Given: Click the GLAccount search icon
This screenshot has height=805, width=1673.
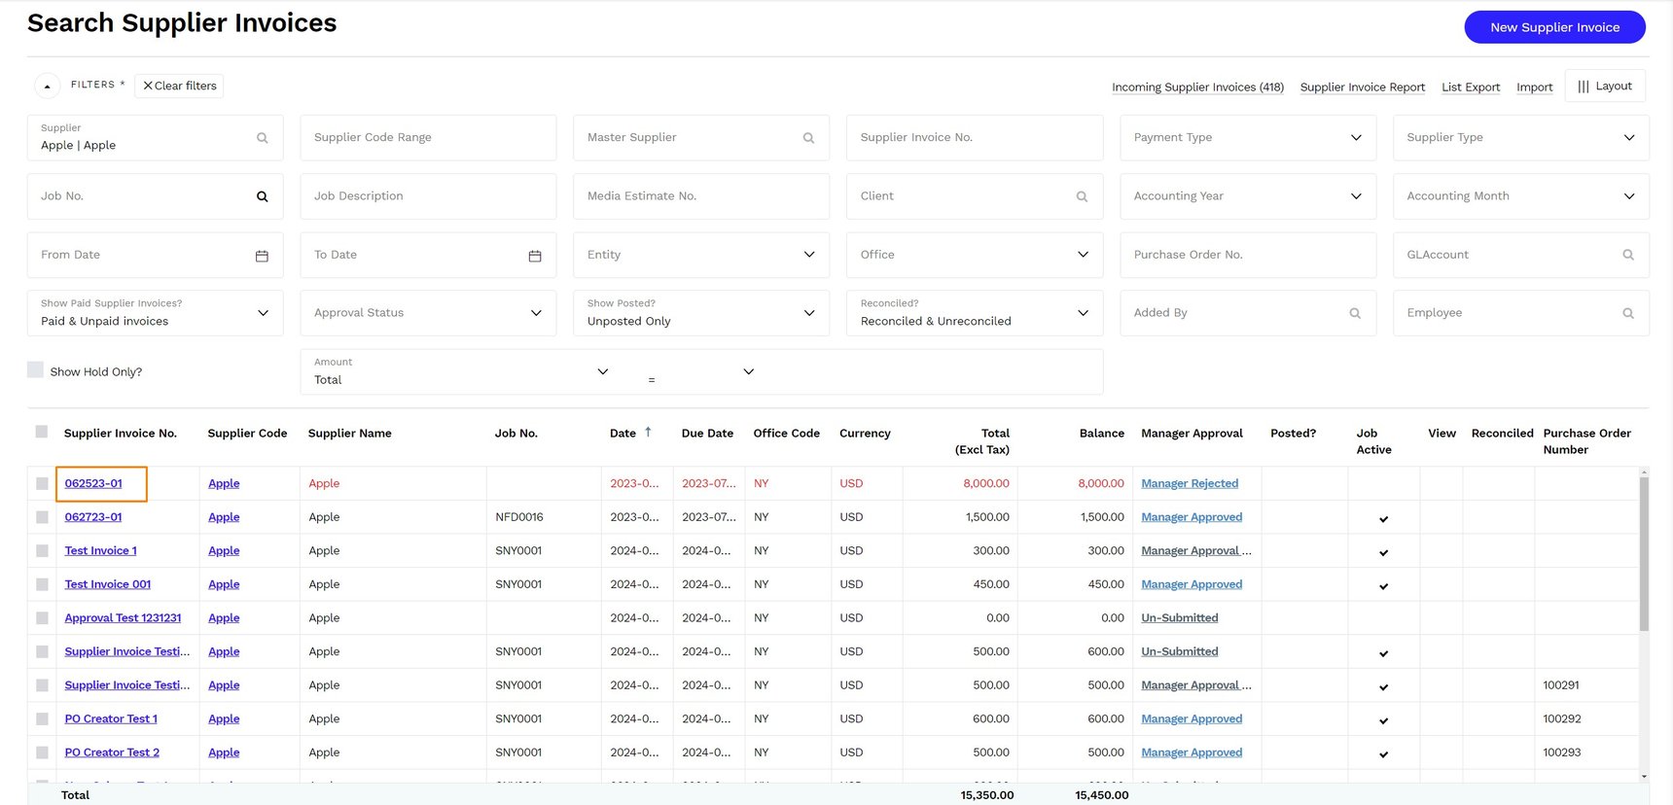Looking at the screenshot, I should tap(1628, 255).
